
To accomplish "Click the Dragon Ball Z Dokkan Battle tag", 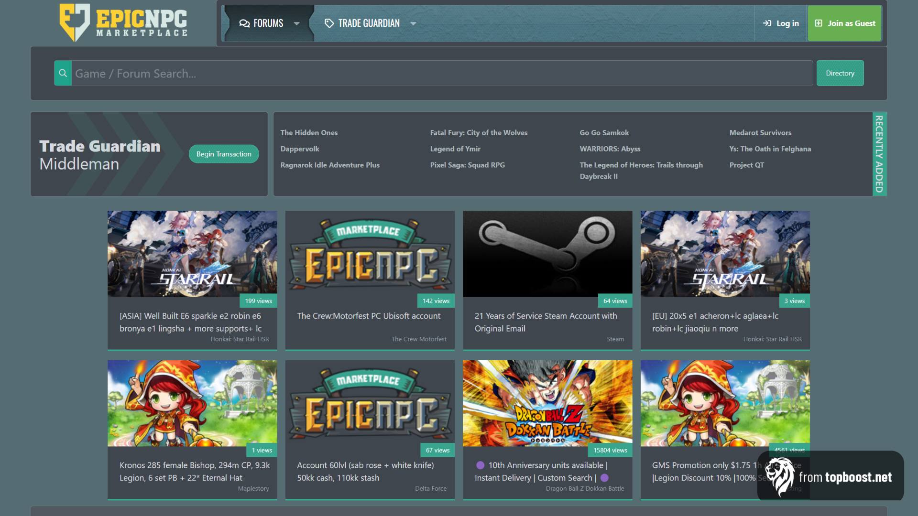I will (585, 489).
